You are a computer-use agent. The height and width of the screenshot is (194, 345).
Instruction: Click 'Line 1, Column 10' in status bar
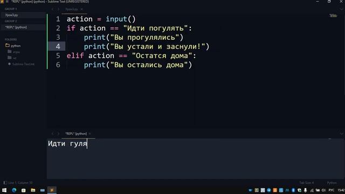click(x=20, y=183)
